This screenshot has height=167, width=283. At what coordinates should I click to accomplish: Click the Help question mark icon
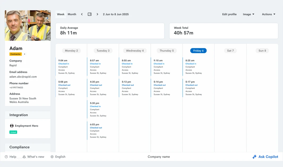point(6,157)
